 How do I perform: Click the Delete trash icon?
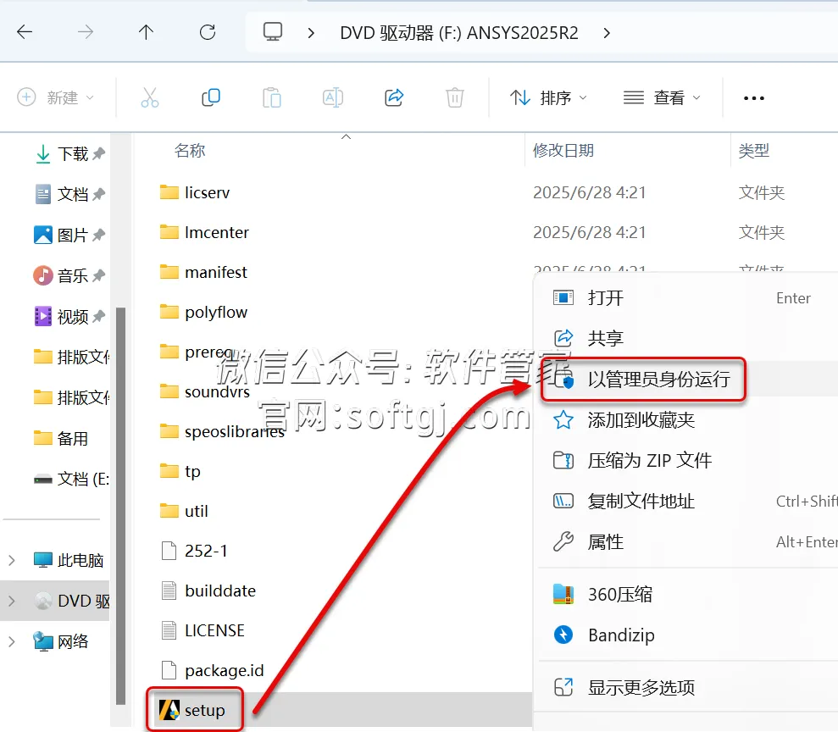point(455,97)
